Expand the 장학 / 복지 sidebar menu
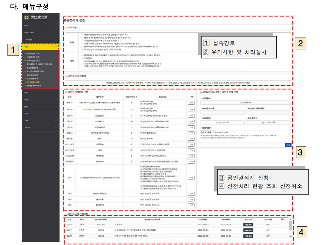The width and height of the screenshot is (328, 245). (x=40, y=32)
